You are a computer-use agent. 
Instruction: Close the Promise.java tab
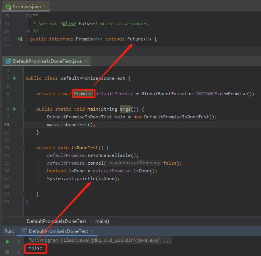point(45,6)
